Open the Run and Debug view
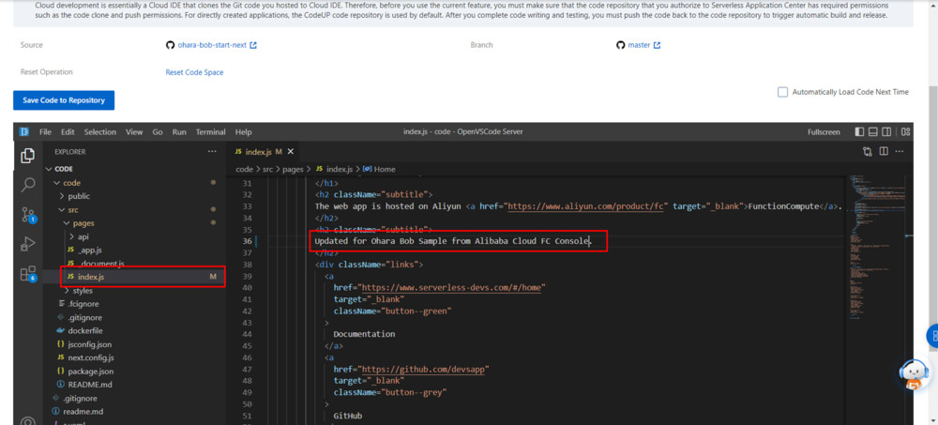Screen dimensions: 938x425 click(x=28, y=244)
